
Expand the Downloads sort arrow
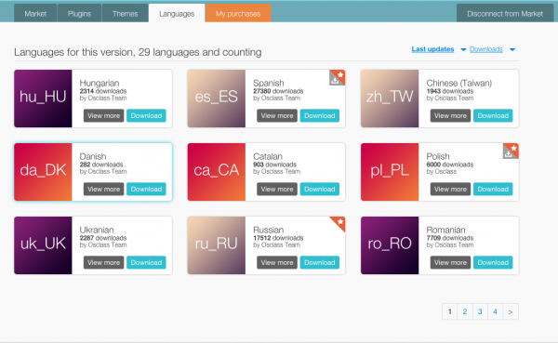pyautogui.click(x=512, y=49)
